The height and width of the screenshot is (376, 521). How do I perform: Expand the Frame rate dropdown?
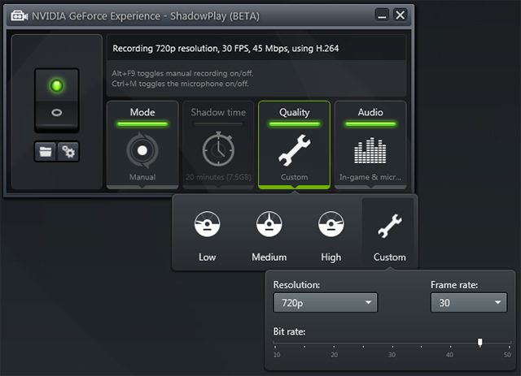tap(468, 303)
